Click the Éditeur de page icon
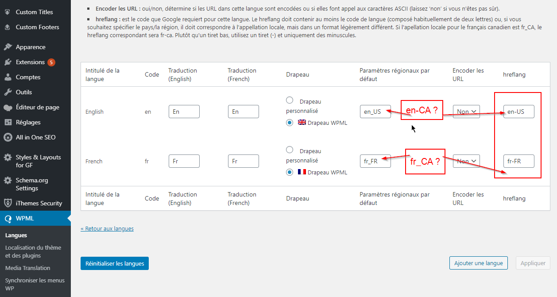 [8, 107]
